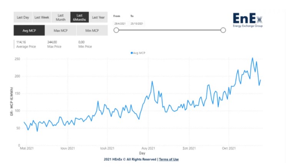Choose the Last Month time range
The height and width of the screenshot is (167, 291).
pyautogui.click(x=61, y=17)
